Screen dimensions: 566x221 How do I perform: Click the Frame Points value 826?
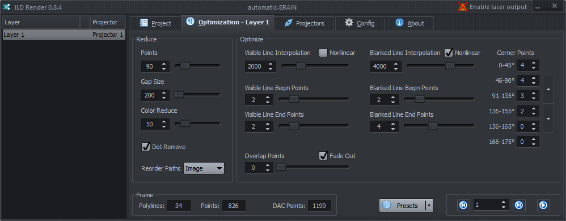pyautogui.click(x=234, y=206)
